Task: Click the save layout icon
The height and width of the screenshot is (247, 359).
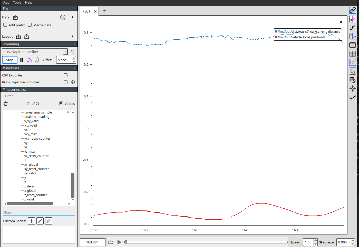Action: coord(27,37)
